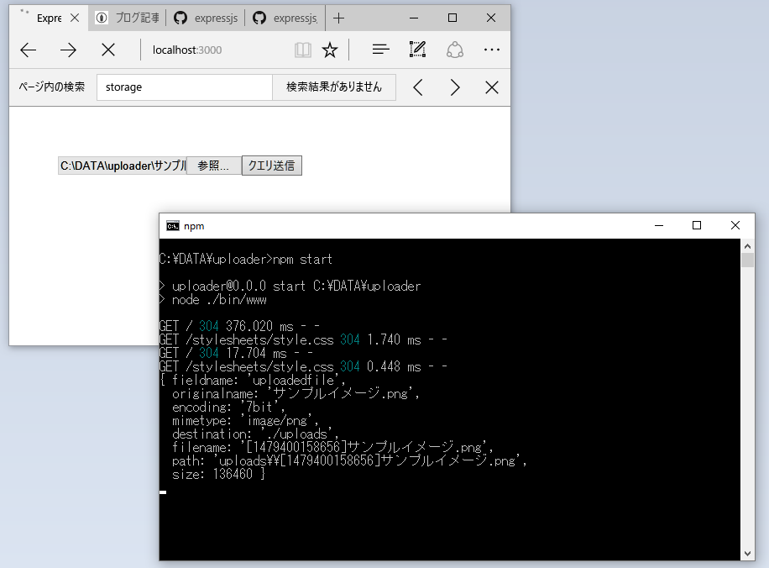
Task: Click the find box containing storage
Action: (x=185, y=87)
